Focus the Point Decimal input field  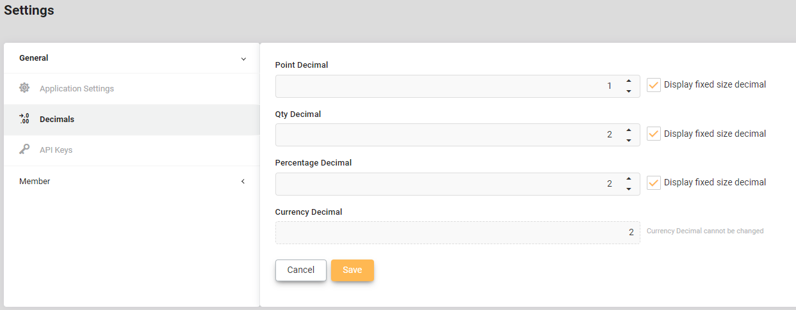coord(448,86)
